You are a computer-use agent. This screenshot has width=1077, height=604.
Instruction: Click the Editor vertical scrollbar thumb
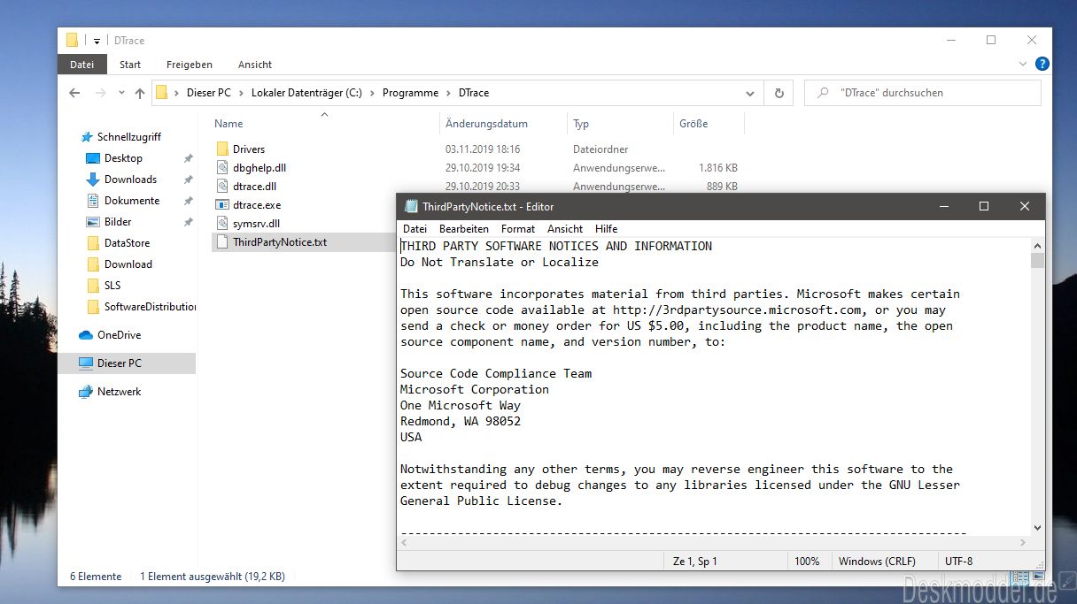point(1037,260)
